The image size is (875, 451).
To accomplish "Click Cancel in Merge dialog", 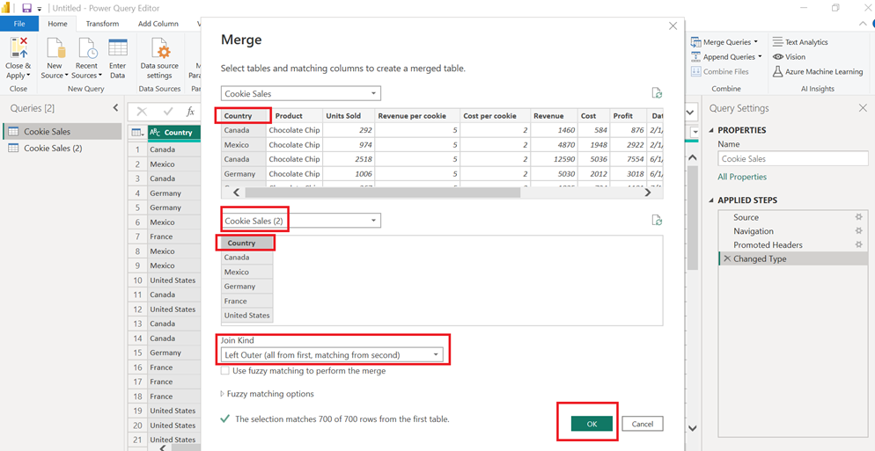I will pyautogui.click(x=643, y=424).
